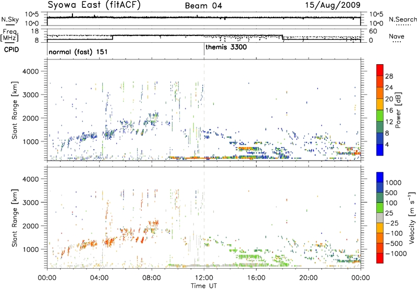Viewport: 417px width, 289px height.
Task: Click the '18' tick on frequency axis
Action: 35,31
